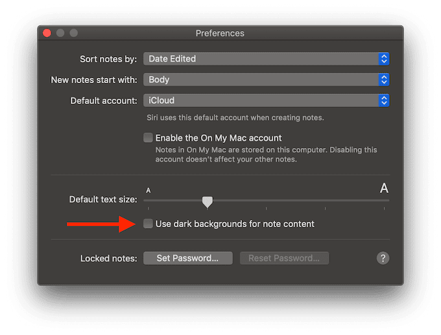441x335 pixels.
Task: Click the New notes start with label
Action: tap(94, 80)
